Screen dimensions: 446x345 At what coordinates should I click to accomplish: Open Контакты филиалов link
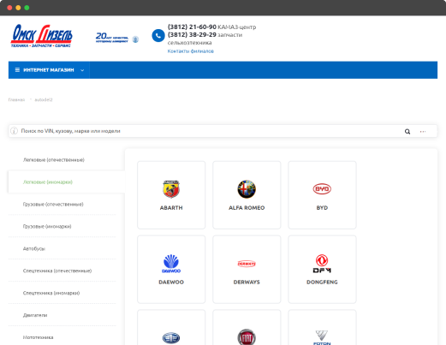191,51
